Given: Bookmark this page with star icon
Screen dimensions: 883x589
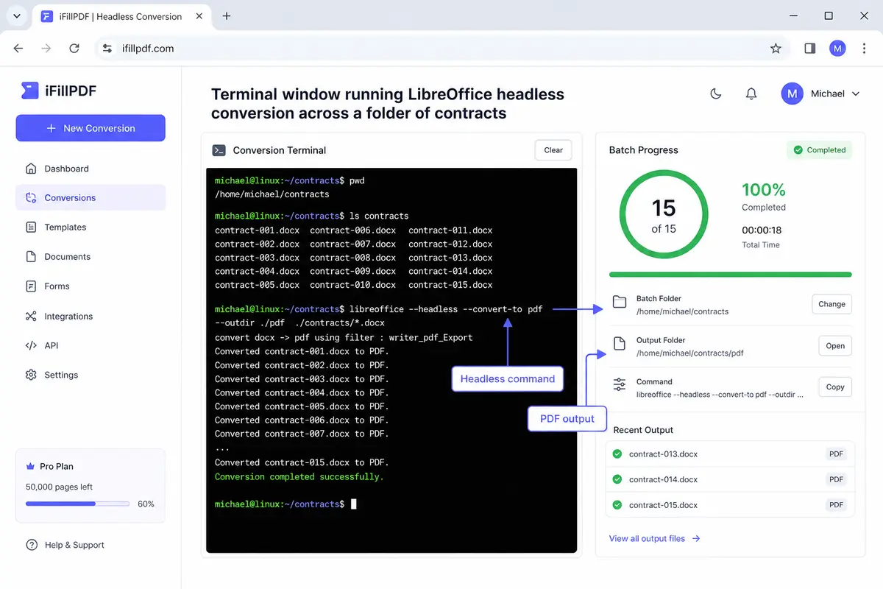Looking at the screenshot, I should pyautogui.click(x=776, y=49).
